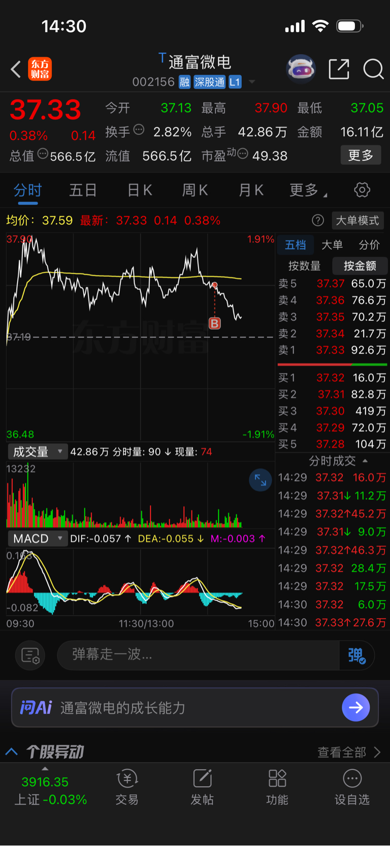Tap the info icon beside 市盈
Viewport: 390px width, 846px height.
(x=243, y=153)
